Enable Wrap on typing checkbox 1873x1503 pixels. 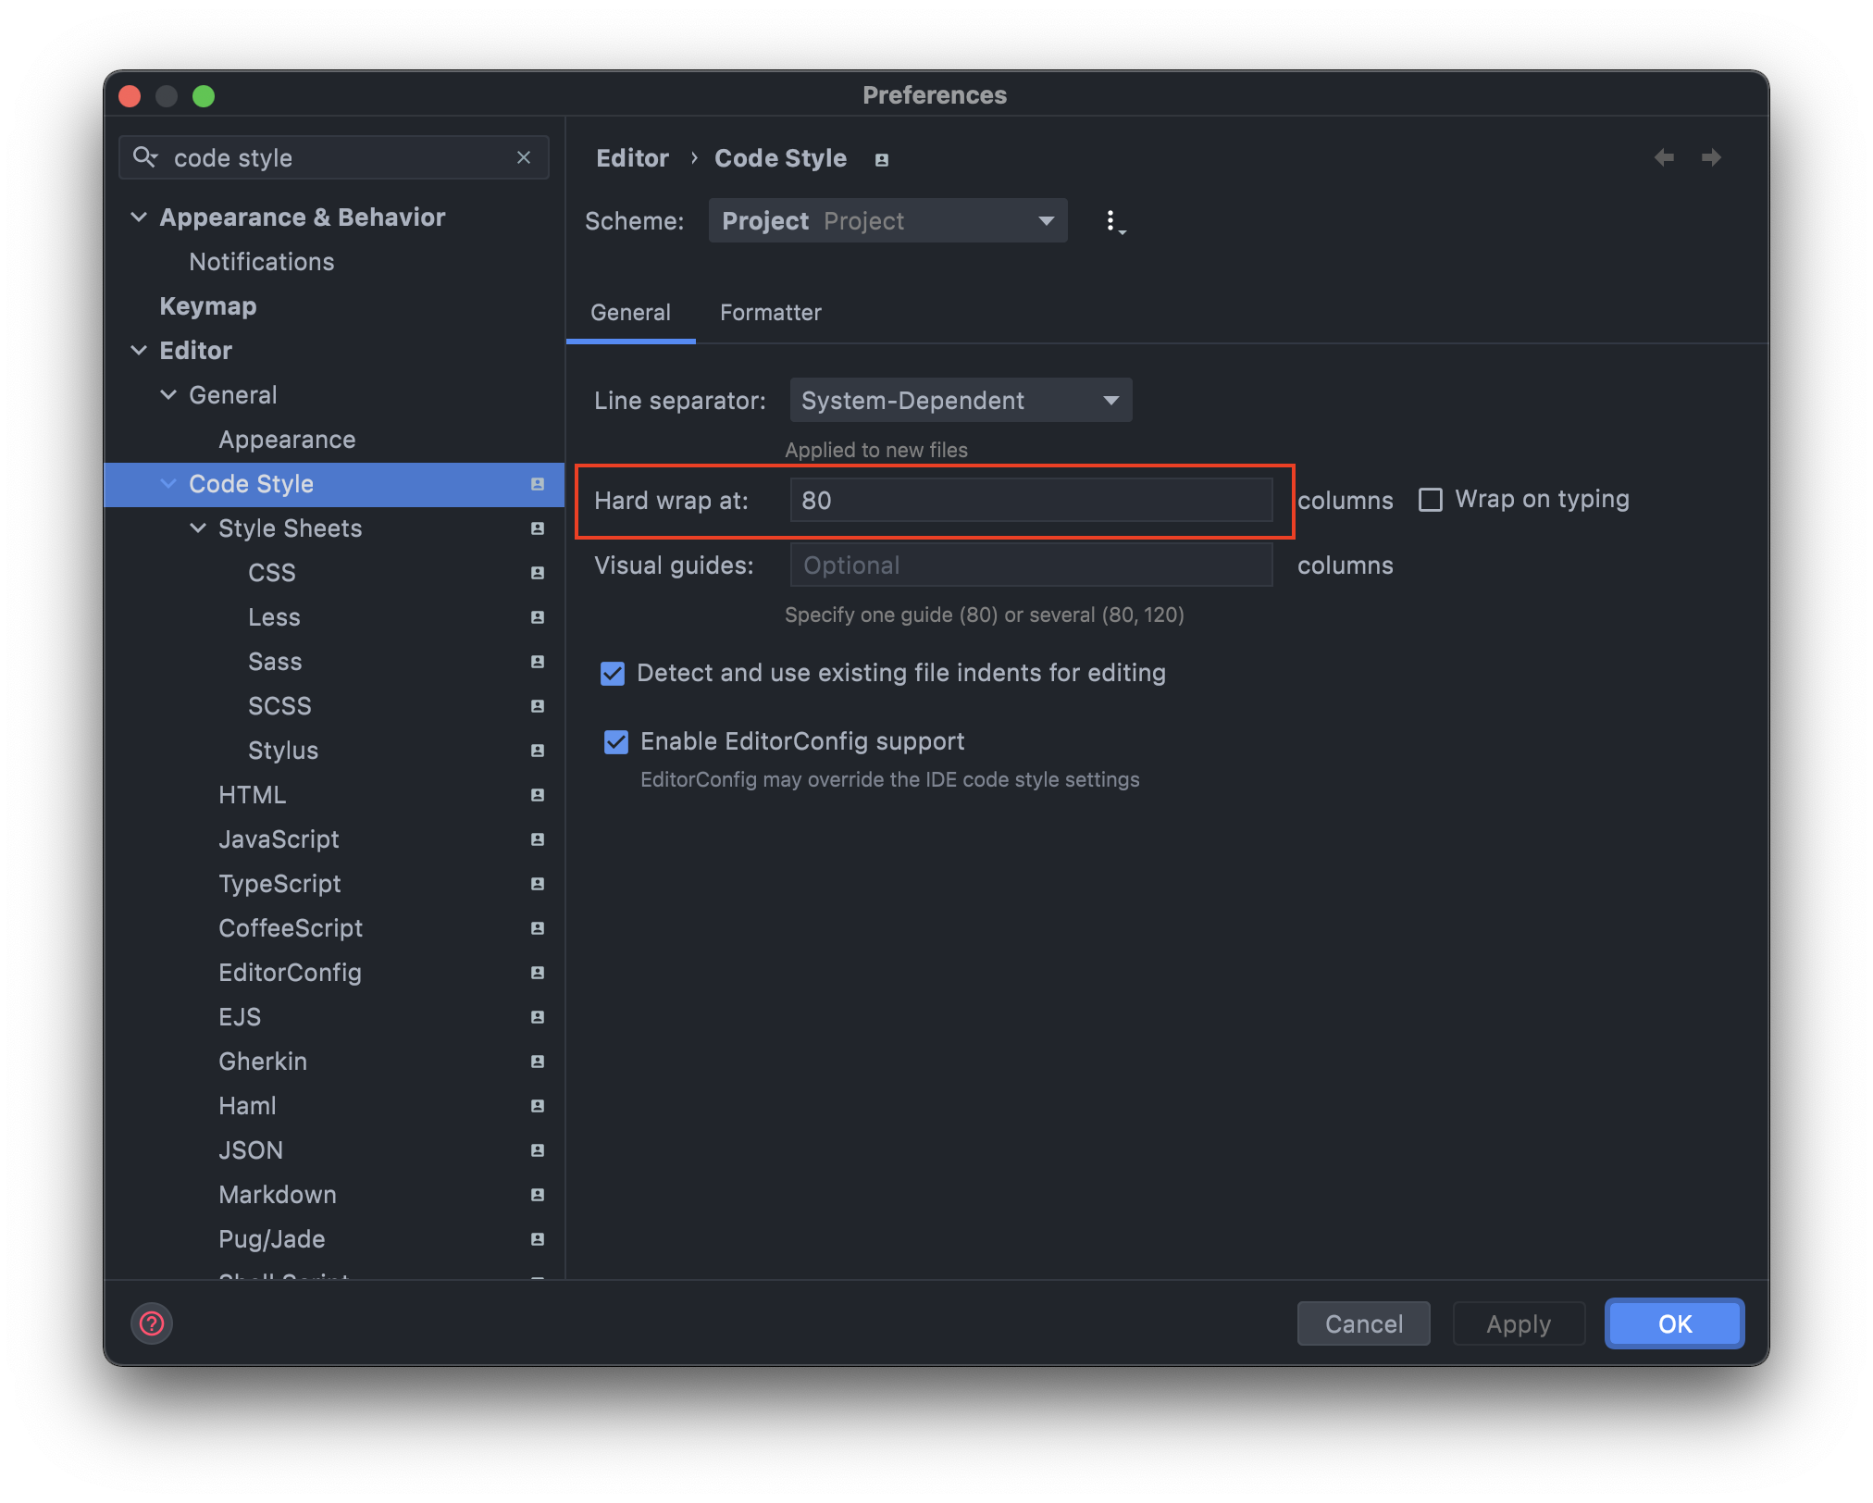(x=1431, y=500)
